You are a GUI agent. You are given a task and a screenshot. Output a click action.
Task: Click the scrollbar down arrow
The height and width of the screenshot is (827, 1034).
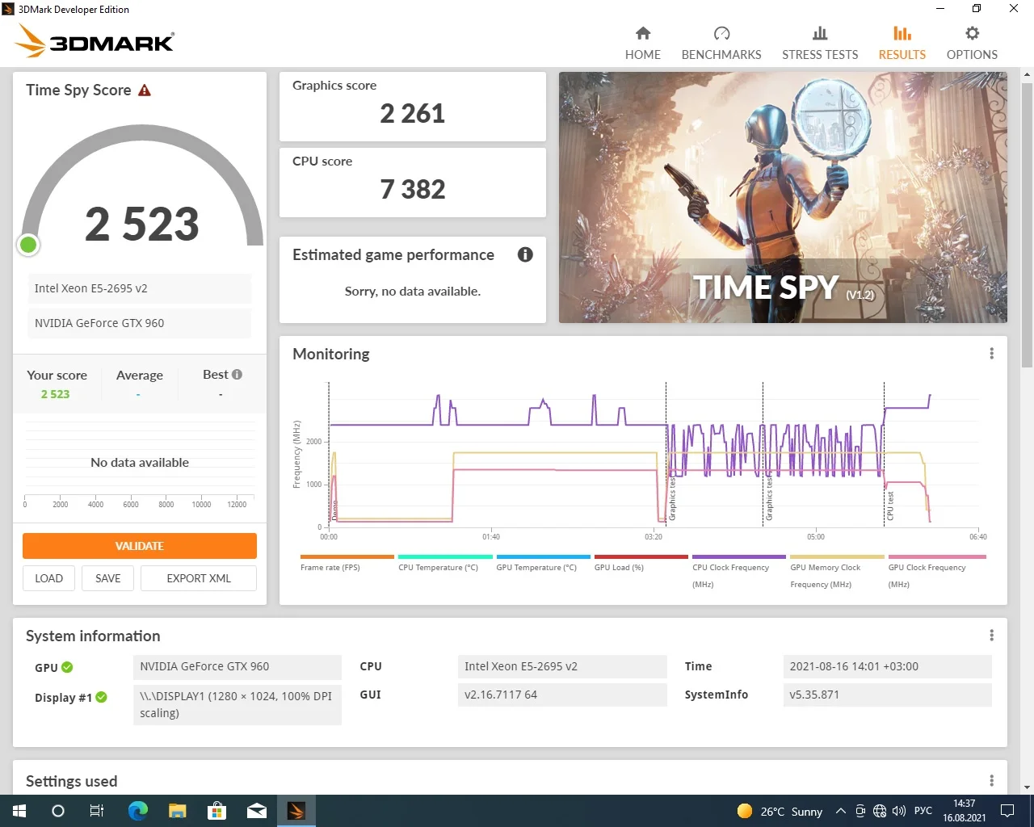coord(1027,787)
